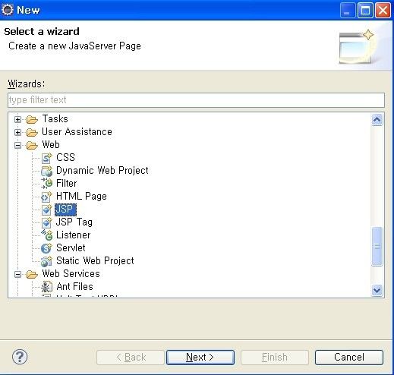Select the Web Services label
The width and height of the screenshot is (394, 375).
point(71,274)
